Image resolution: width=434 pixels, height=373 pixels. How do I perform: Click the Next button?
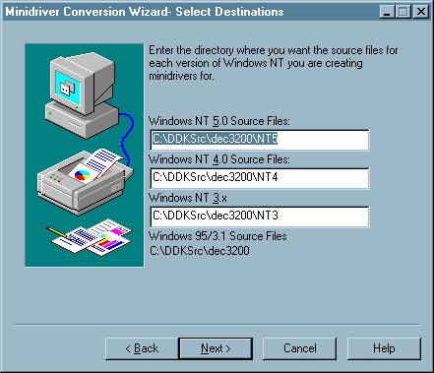(216, 348)
